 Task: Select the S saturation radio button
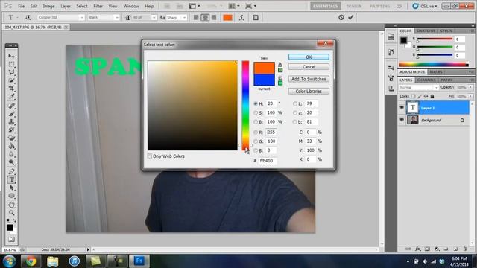tap(256, 112)
